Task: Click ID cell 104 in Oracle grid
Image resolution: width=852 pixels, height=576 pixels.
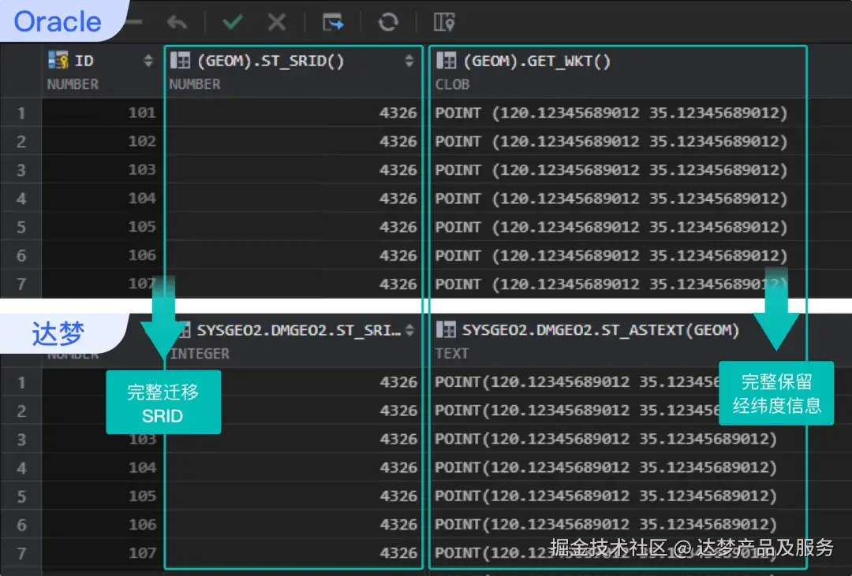Action: coord(103,198)
